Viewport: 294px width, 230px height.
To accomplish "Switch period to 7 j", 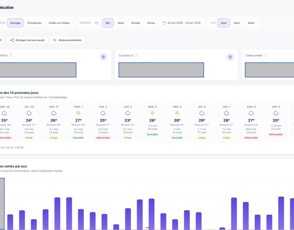I will [x=96, y=23].
